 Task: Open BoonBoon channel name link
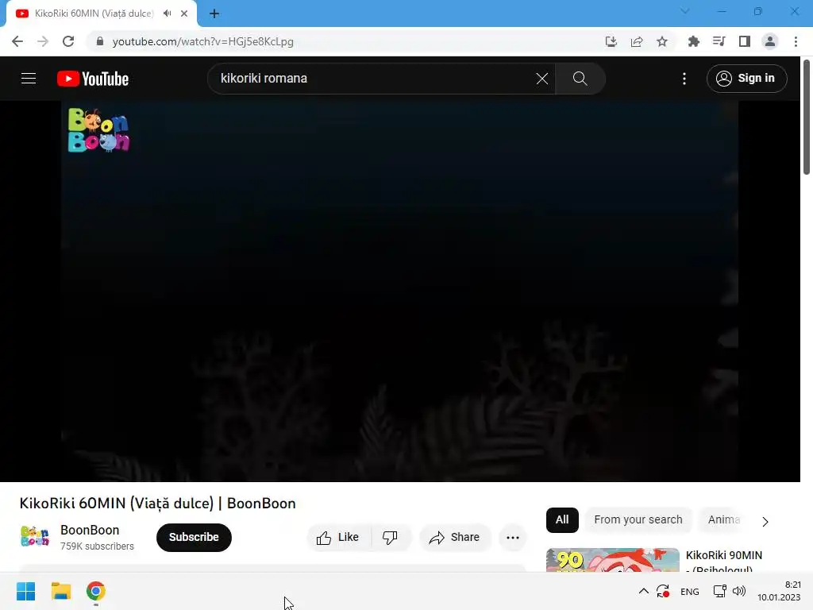pos(90,530)
